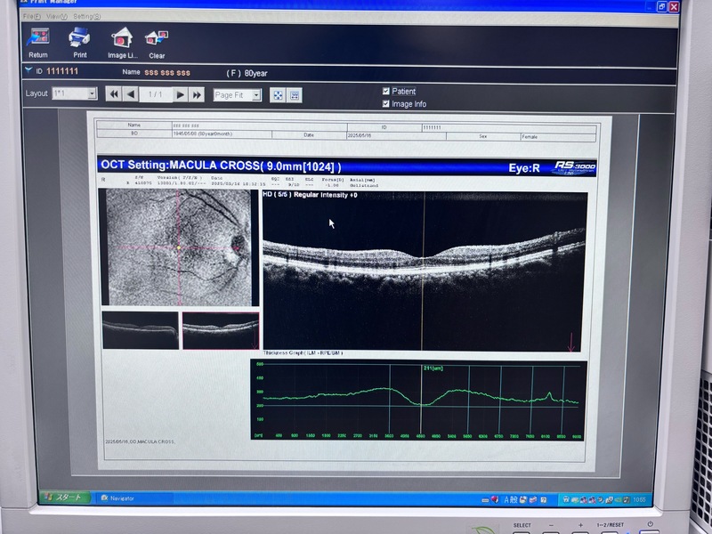Select the Navigator taskbar button
The height and width of the screenshot is (534, 712).
[x=121, y=498]
